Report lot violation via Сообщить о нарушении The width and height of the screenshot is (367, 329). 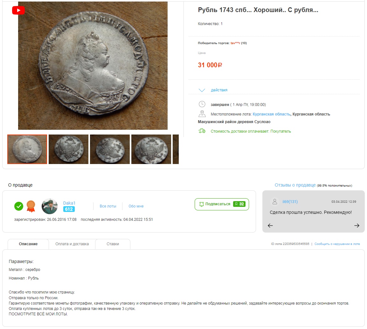(337, 244)
